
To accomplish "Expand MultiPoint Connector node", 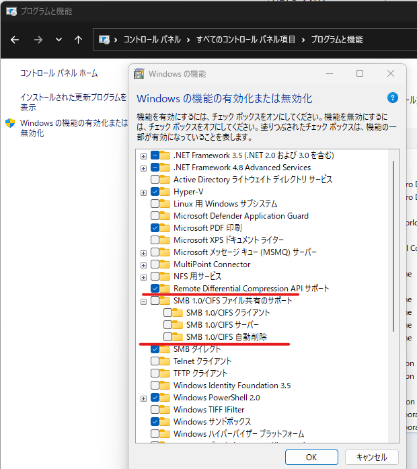I will [x=143, y=265].
